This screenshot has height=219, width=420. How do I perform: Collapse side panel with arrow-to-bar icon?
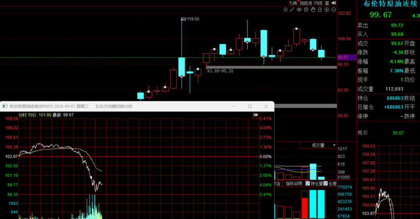[x=334, y=3]
